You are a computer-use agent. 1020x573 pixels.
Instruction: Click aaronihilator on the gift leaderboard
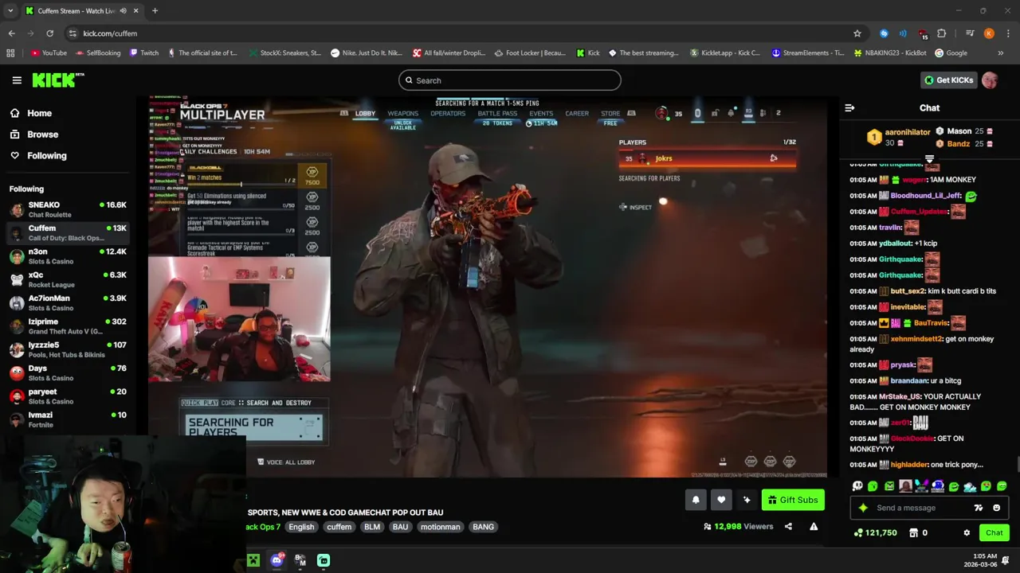pos(908,132)
